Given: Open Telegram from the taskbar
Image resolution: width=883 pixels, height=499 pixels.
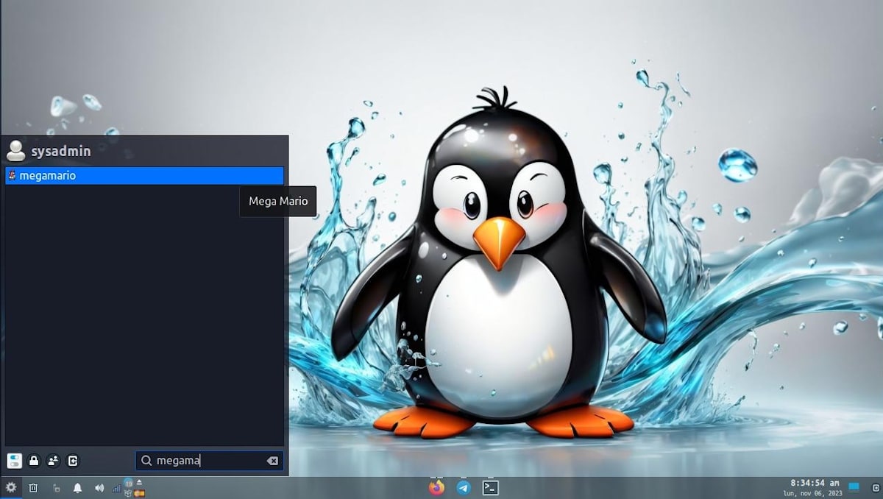Looking at the screenshot, I should tap(464, 487).
